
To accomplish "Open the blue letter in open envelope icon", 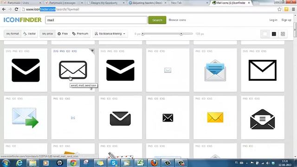I will point(215,71).
